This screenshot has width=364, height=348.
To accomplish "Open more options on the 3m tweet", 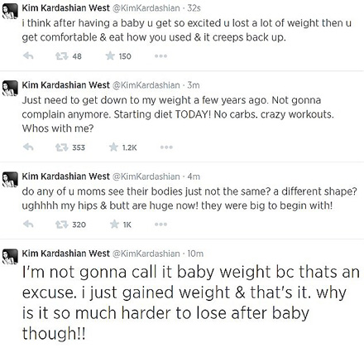I will [x=166, y=147].
